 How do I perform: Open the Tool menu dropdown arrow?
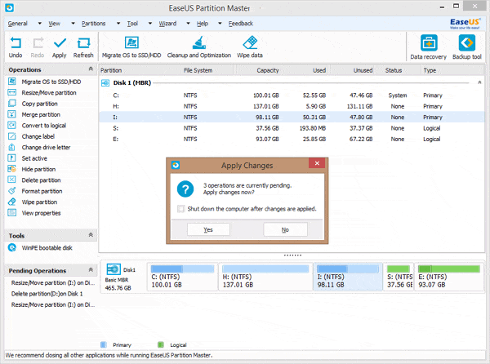click(150, 24)
